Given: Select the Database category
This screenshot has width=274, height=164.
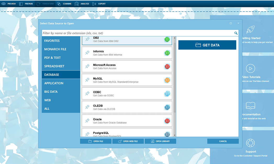Looking at the screenshot, I should pyautogui.click(x=61, y=75).
